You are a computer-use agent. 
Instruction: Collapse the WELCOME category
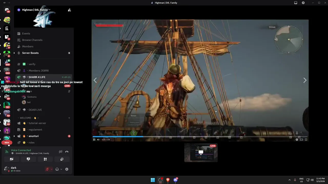click(x=28, y=118)
